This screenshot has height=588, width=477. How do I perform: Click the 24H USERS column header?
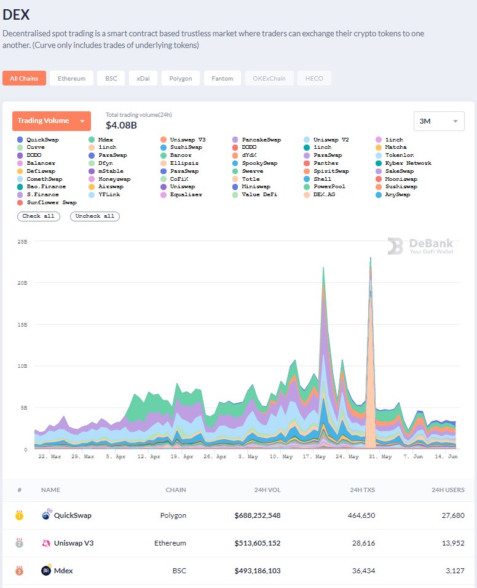coord(447,490)
